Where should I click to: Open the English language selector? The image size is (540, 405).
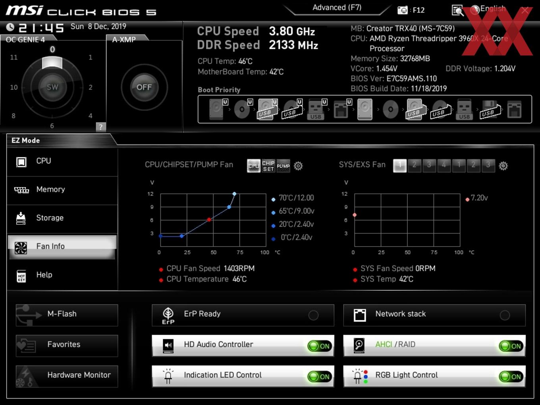pos(488,9)
